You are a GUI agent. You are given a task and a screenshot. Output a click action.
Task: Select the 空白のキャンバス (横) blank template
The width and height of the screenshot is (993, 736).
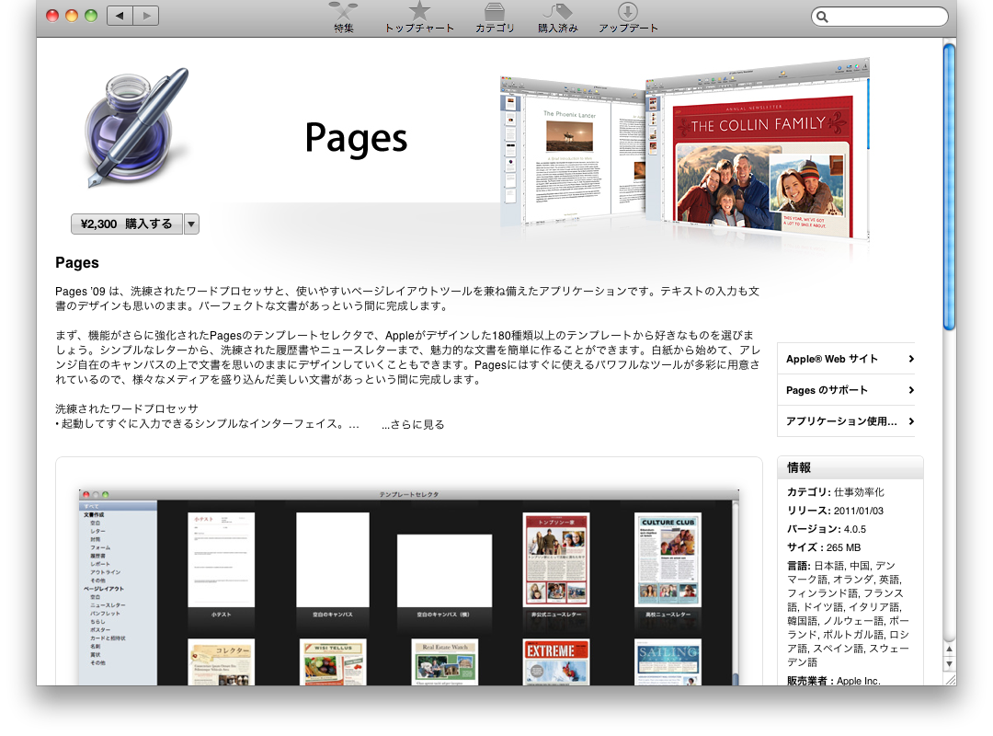tap(444, 570)
